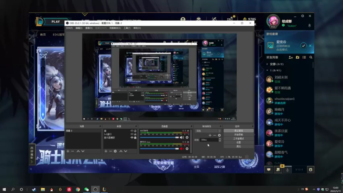Viewport: 343px width, 193px height.
Task: Add a scene transition with the plus icon
Action: [x=210, y=136]
